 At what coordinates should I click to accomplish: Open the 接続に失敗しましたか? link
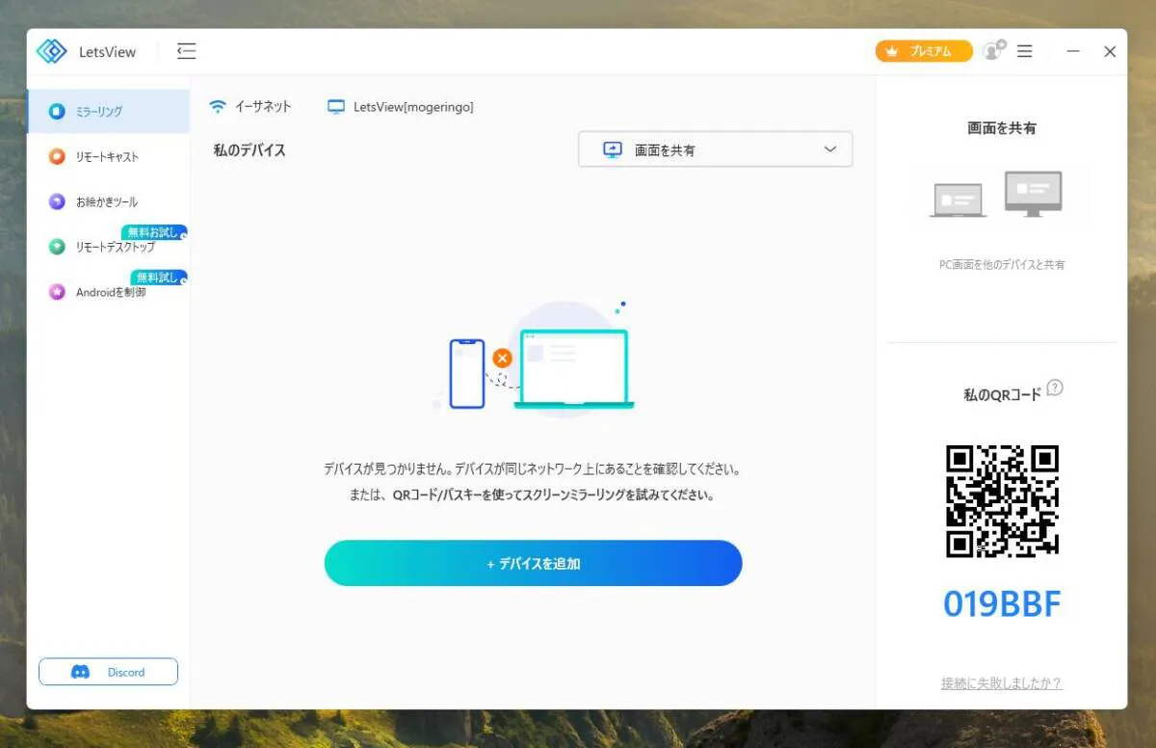[x=1002, y=683]
